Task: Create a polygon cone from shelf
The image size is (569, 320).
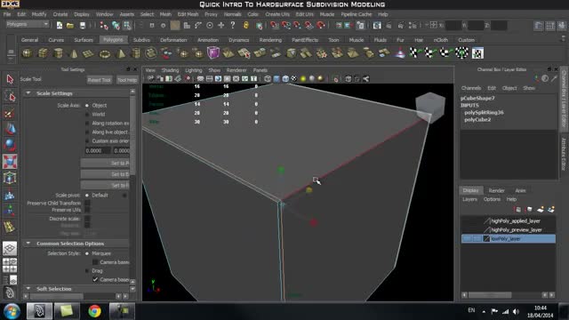Action: pos(74,53)
